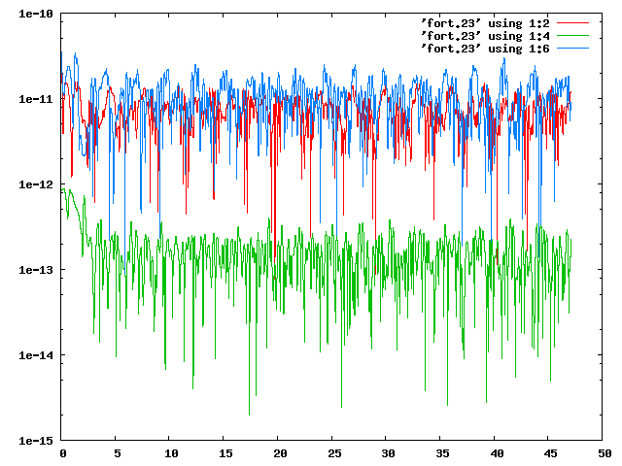Click the y-axis label 1e-14
The height and width of the screenshot is (466, 622).
pyautogui.click(x=36, y=355)
